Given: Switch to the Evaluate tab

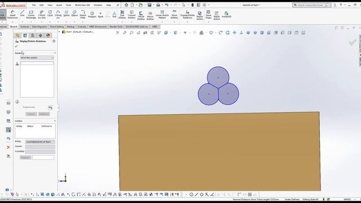Looking at the screenshot, I should (x=82, y=27).
